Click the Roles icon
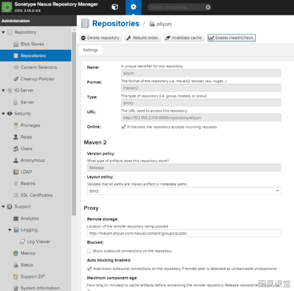The width and height of the screenshot is (294, 291). 16,137
